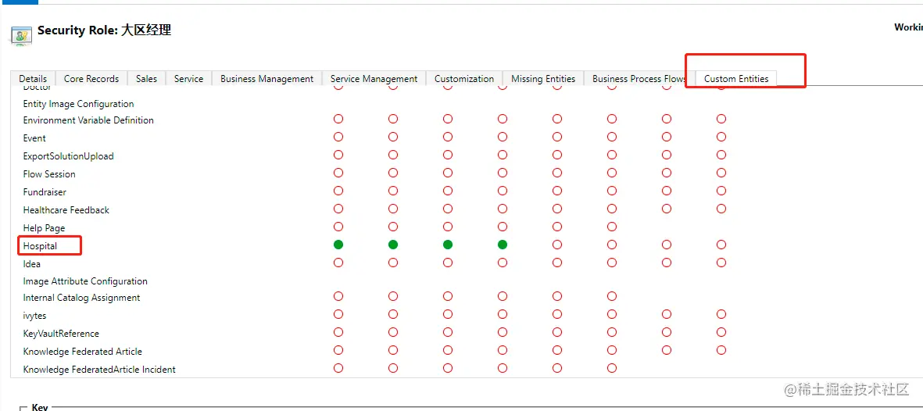Toggle first privilege circle in Event row
The image size is (923, 411).
click(338, 138)
